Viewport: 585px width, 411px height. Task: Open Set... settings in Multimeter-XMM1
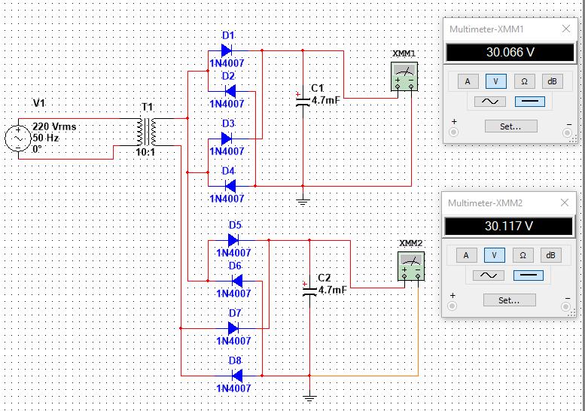510,126
